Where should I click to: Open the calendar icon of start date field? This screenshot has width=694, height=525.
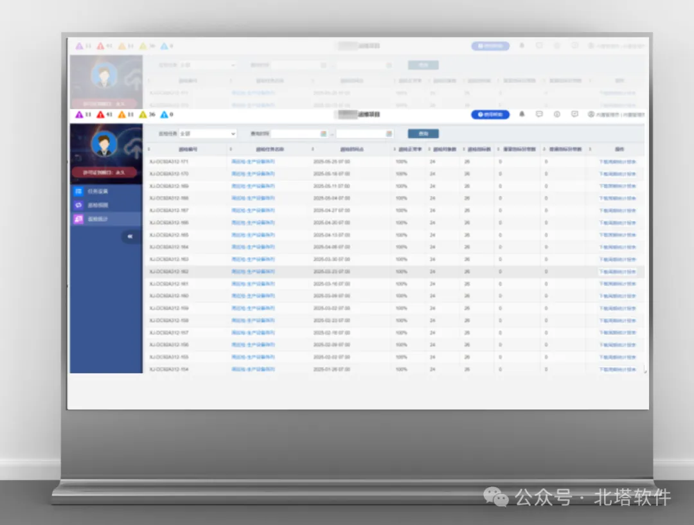(x=323, y=134)
